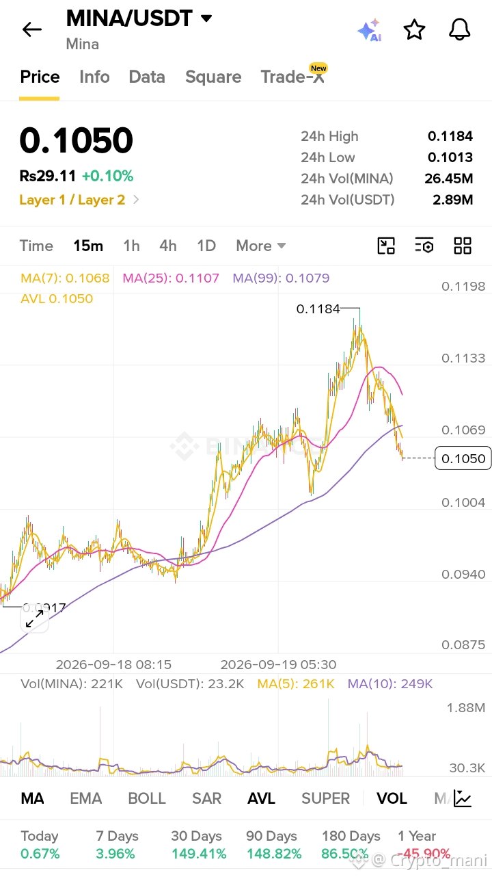Go back using the left arrow
The height and width of the screenshot is (877, 492).
tap(31, 29)
